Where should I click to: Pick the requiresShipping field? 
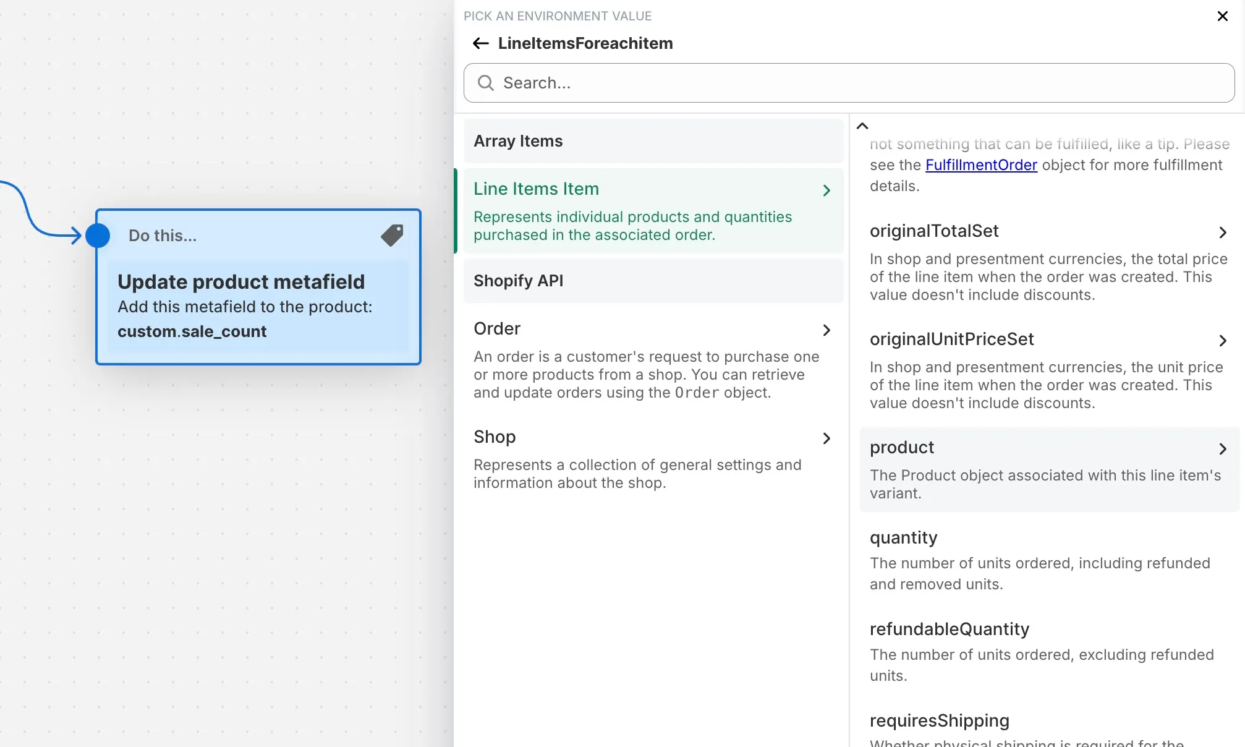[x=1049, y=724]
